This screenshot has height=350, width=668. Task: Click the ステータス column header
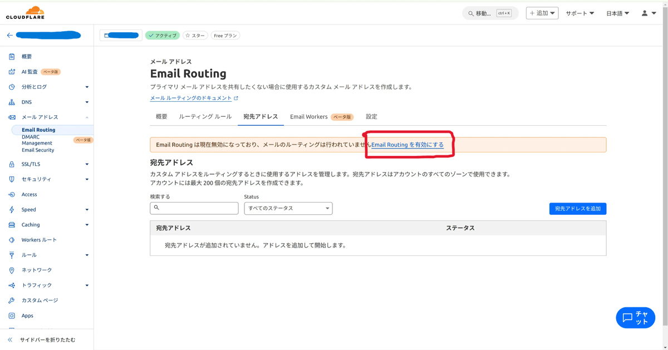pos(460,228)
